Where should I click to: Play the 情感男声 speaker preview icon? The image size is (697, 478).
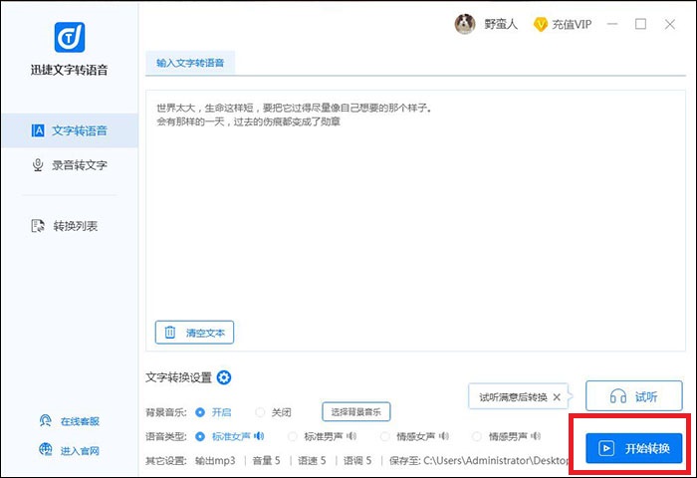[x=537, y=435]
